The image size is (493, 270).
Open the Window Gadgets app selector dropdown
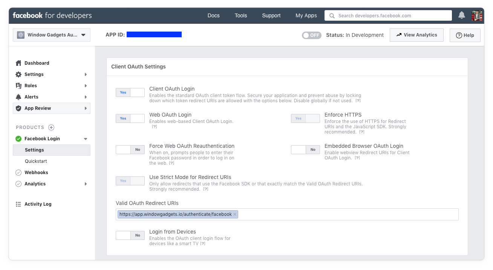click(51, 35)
